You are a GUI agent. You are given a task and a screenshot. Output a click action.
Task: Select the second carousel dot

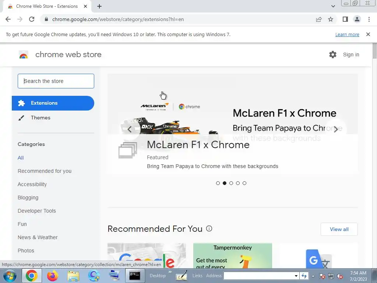pyautogui.click(x=225, y=183)
